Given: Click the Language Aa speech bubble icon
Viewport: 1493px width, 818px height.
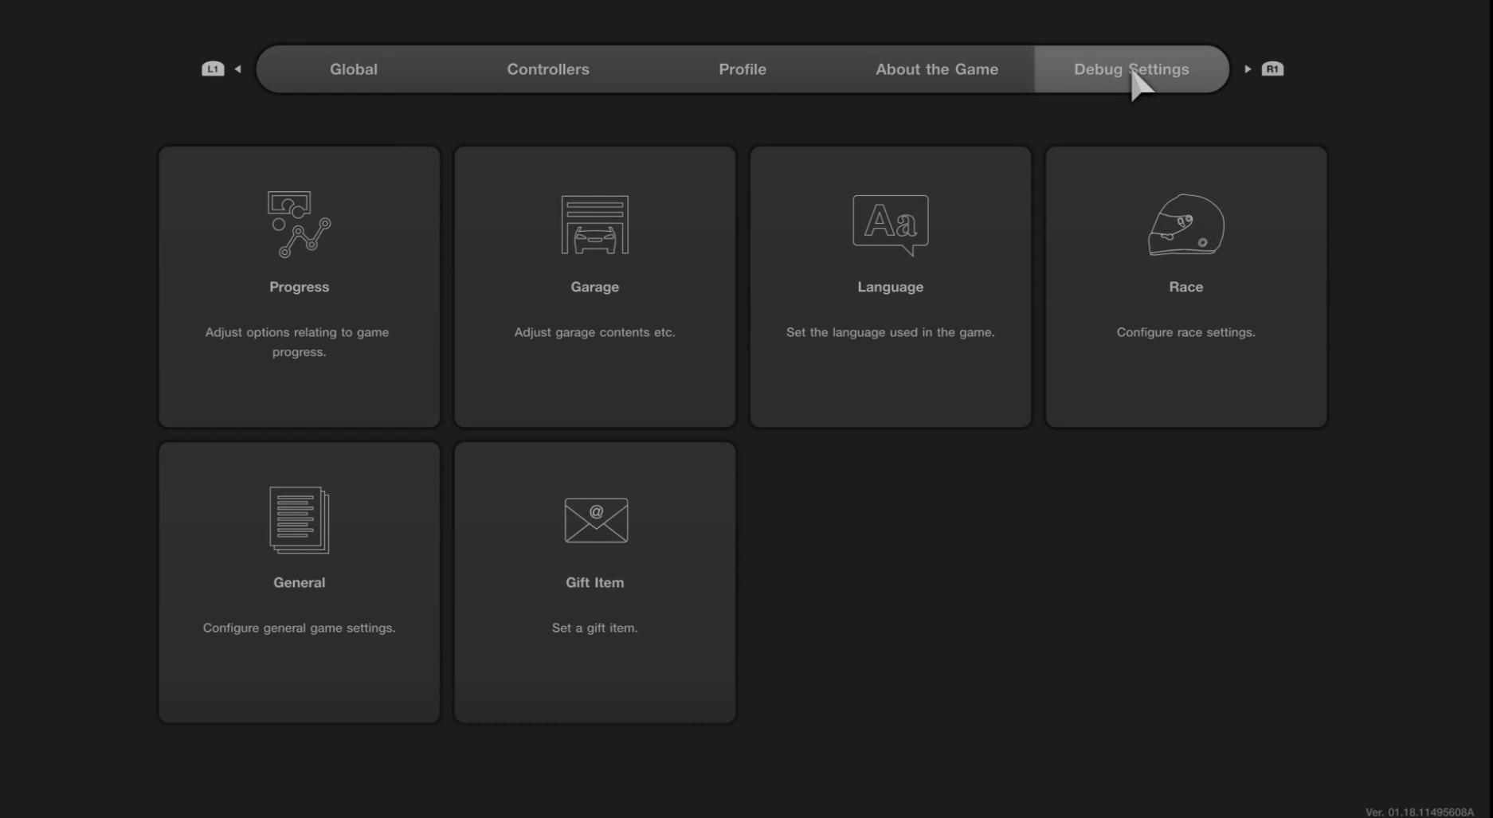Looking at the screenshot, I should click(890, 225).
